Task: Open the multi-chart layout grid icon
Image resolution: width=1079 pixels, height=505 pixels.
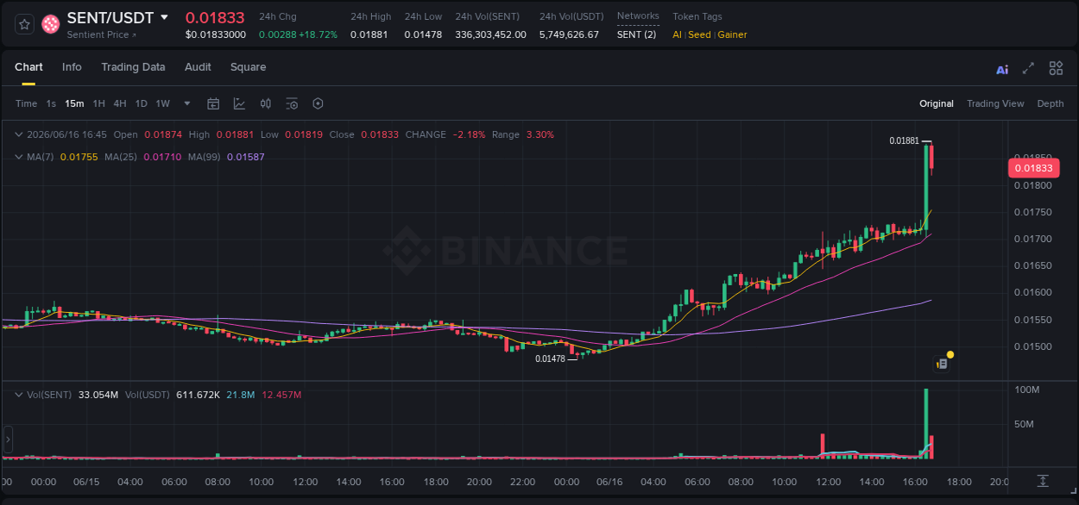Action: (1056, 69)
